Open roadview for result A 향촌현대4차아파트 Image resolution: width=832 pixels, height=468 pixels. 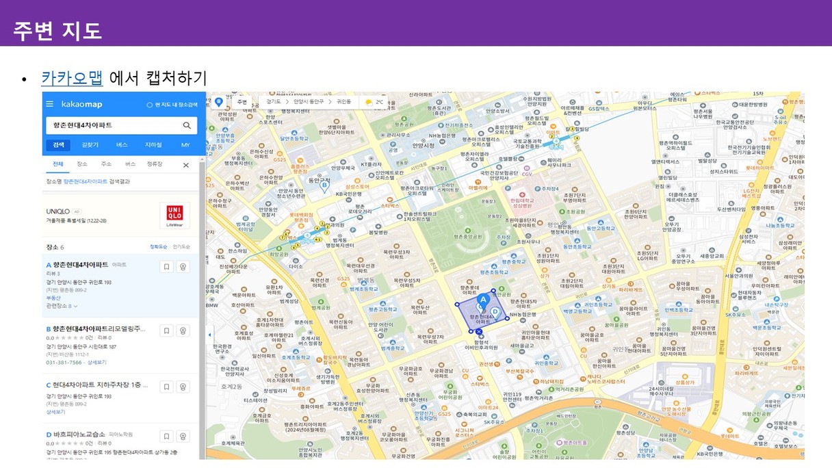(x=183, y=267)
